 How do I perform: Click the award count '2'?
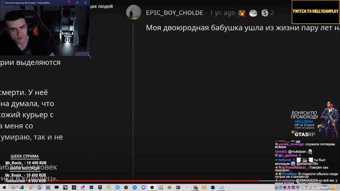tap(272, 13)
